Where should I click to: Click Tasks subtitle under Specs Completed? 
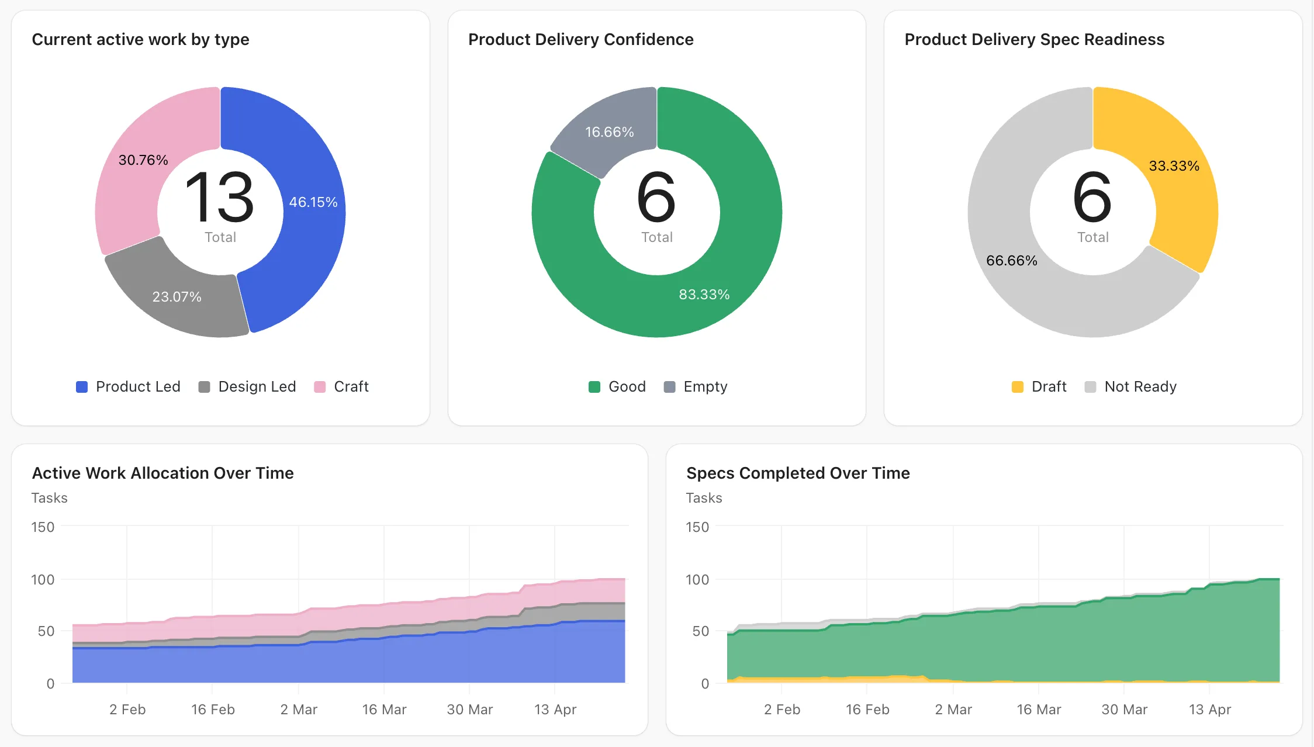tap(704, 498)
